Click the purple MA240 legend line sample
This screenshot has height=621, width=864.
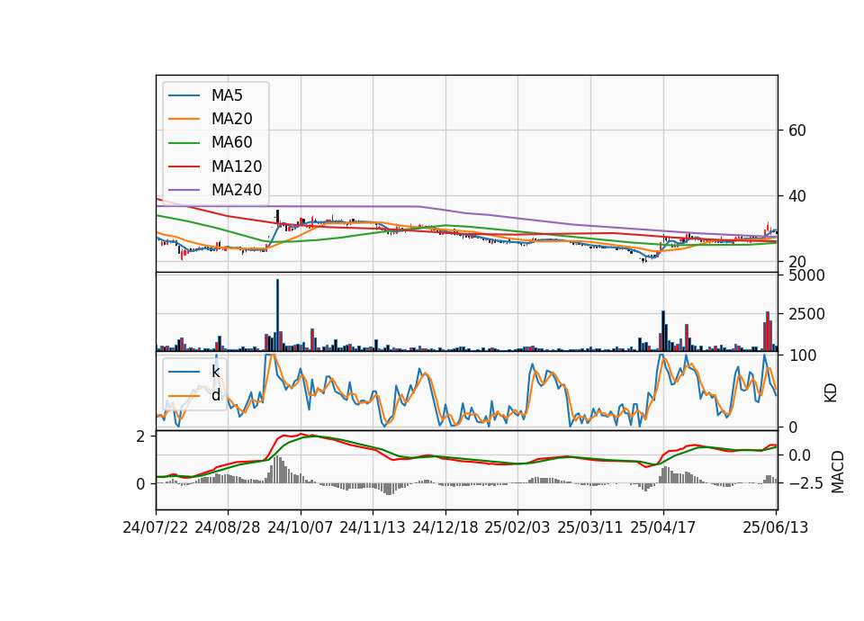(184, 190)
